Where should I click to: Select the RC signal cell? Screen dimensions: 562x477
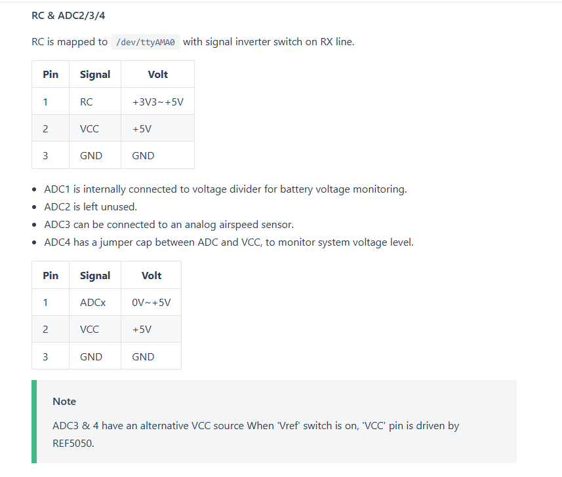(x=95, y=102)
